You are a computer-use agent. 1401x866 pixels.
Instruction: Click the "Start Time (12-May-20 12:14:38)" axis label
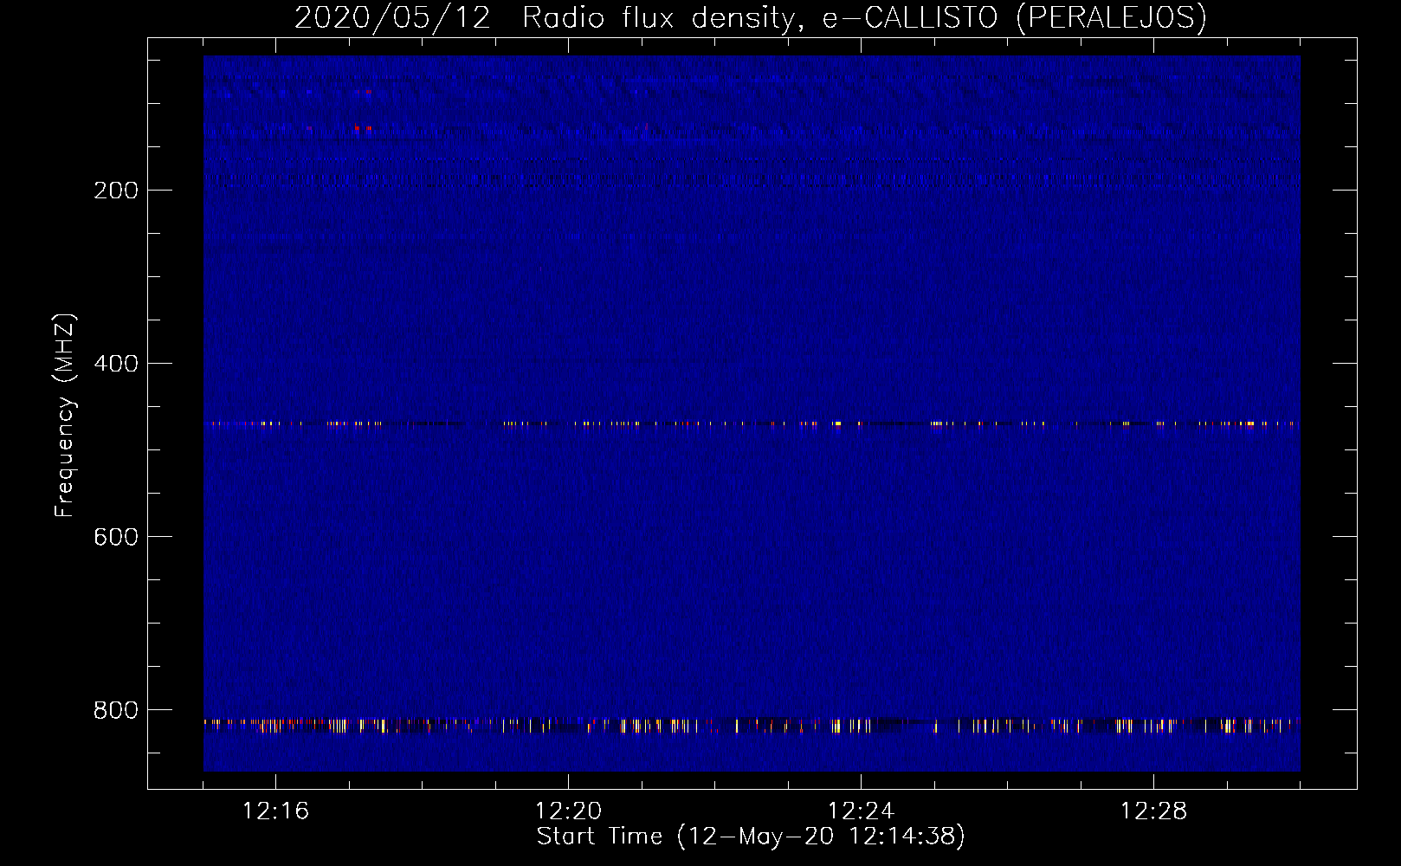click(751, 837)
